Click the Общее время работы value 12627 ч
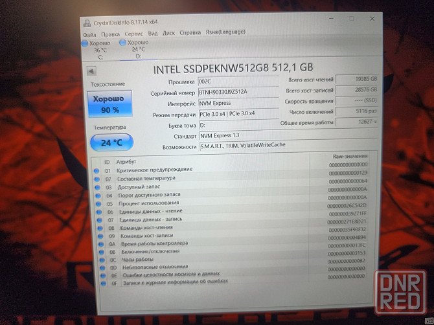Viewport: 434px width, 325px height. (x=356, y=122)
